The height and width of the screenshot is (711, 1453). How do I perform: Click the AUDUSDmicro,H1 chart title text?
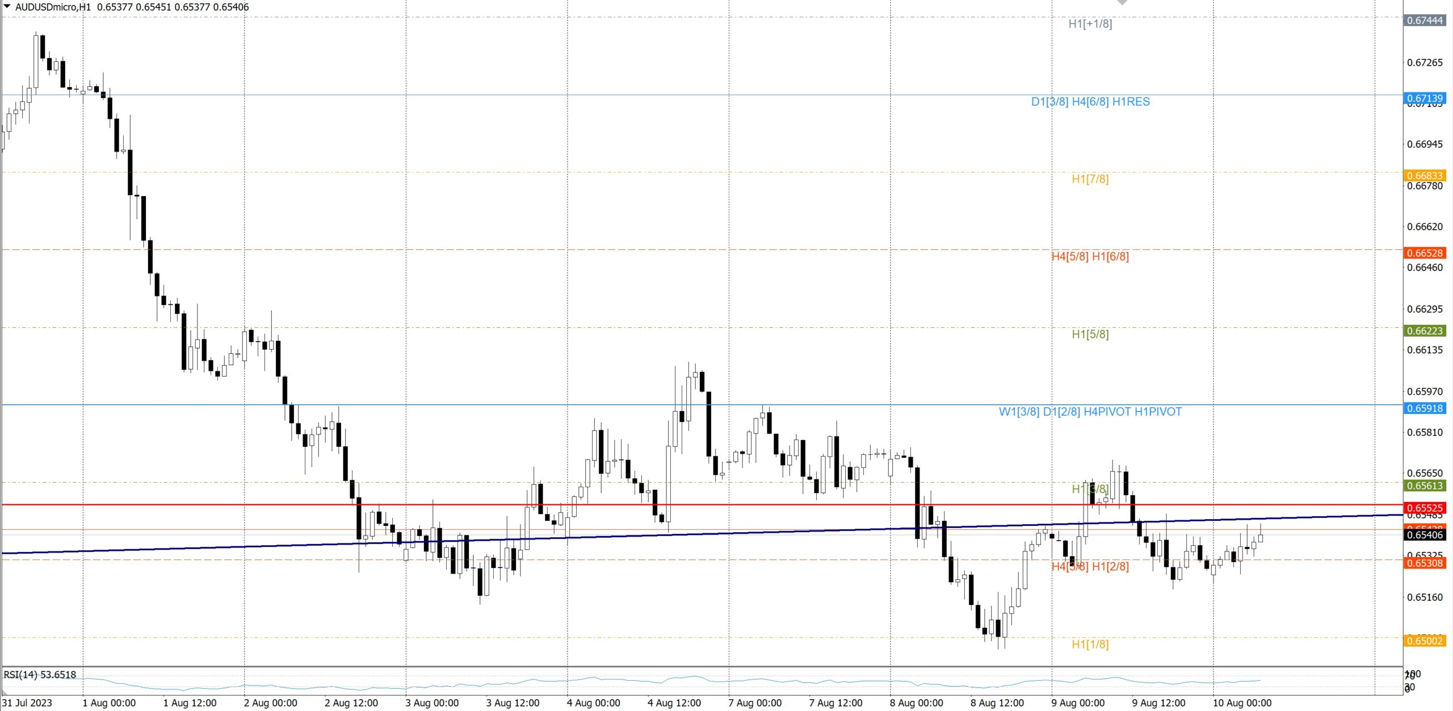click(x=52, y=7)
